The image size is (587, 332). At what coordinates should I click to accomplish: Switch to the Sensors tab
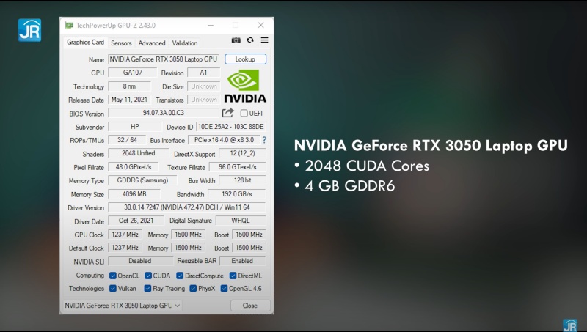click(121, 43)
